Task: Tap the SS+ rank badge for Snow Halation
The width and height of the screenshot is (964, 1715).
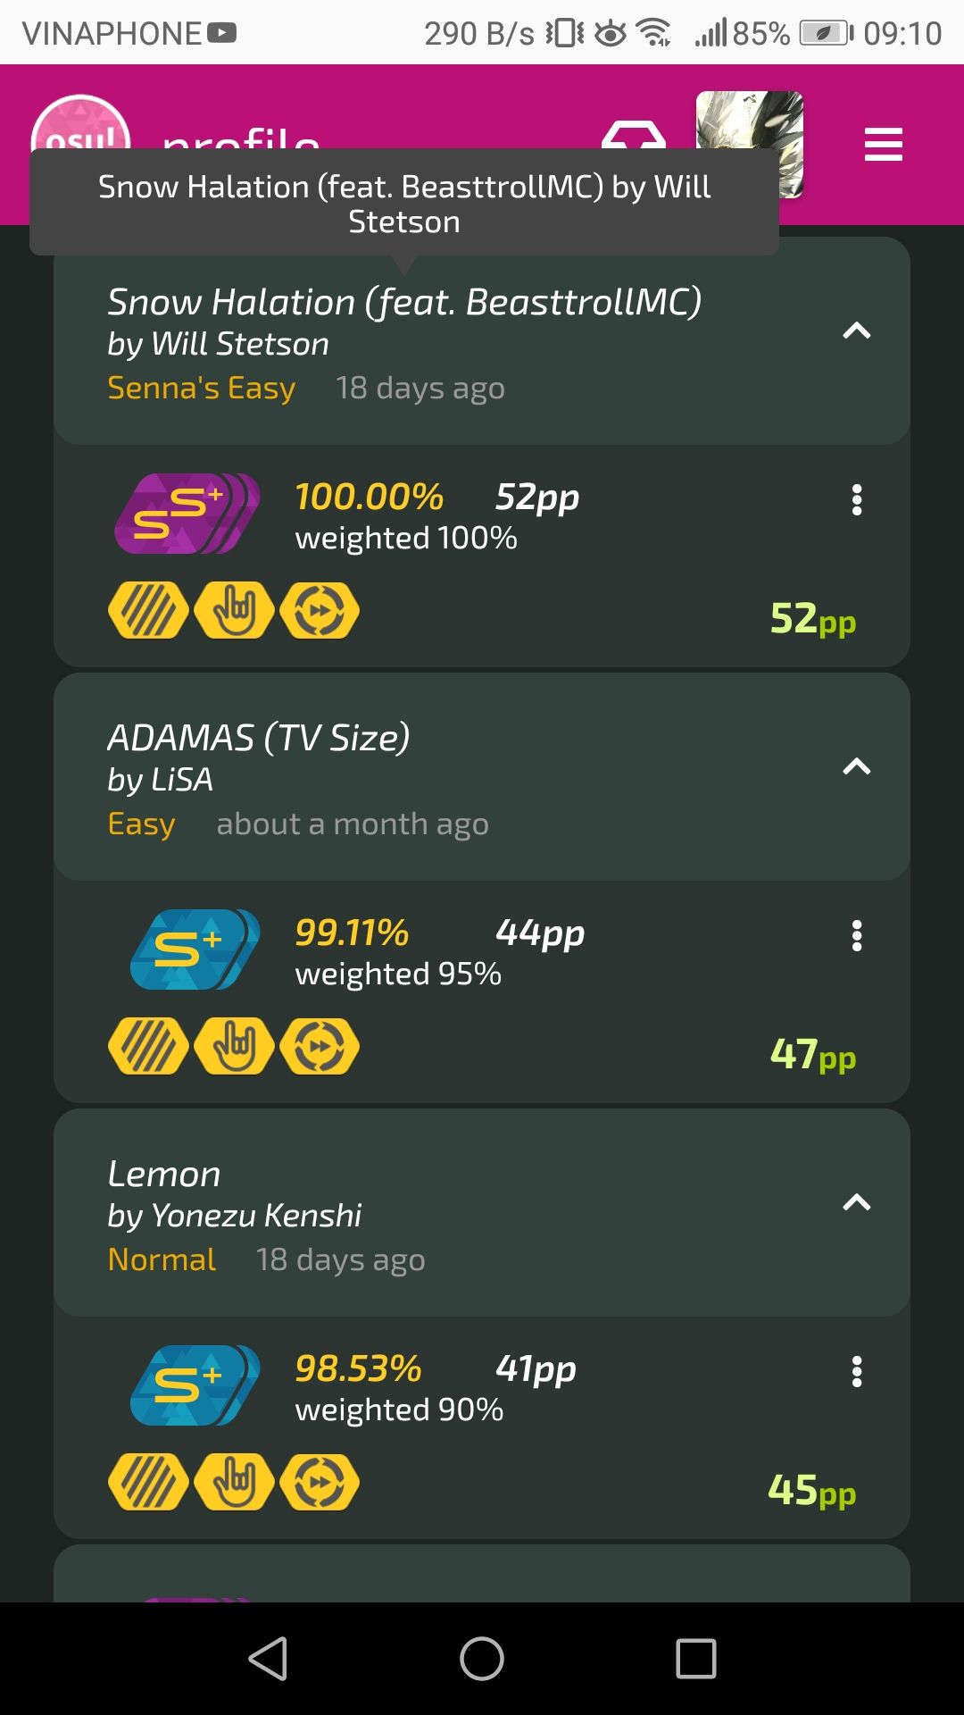Action: coord(187,514)
